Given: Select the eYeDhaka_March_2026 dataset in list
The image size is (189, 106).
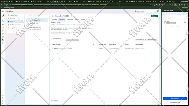Looking at the screenshot, I should coord(37,28).
